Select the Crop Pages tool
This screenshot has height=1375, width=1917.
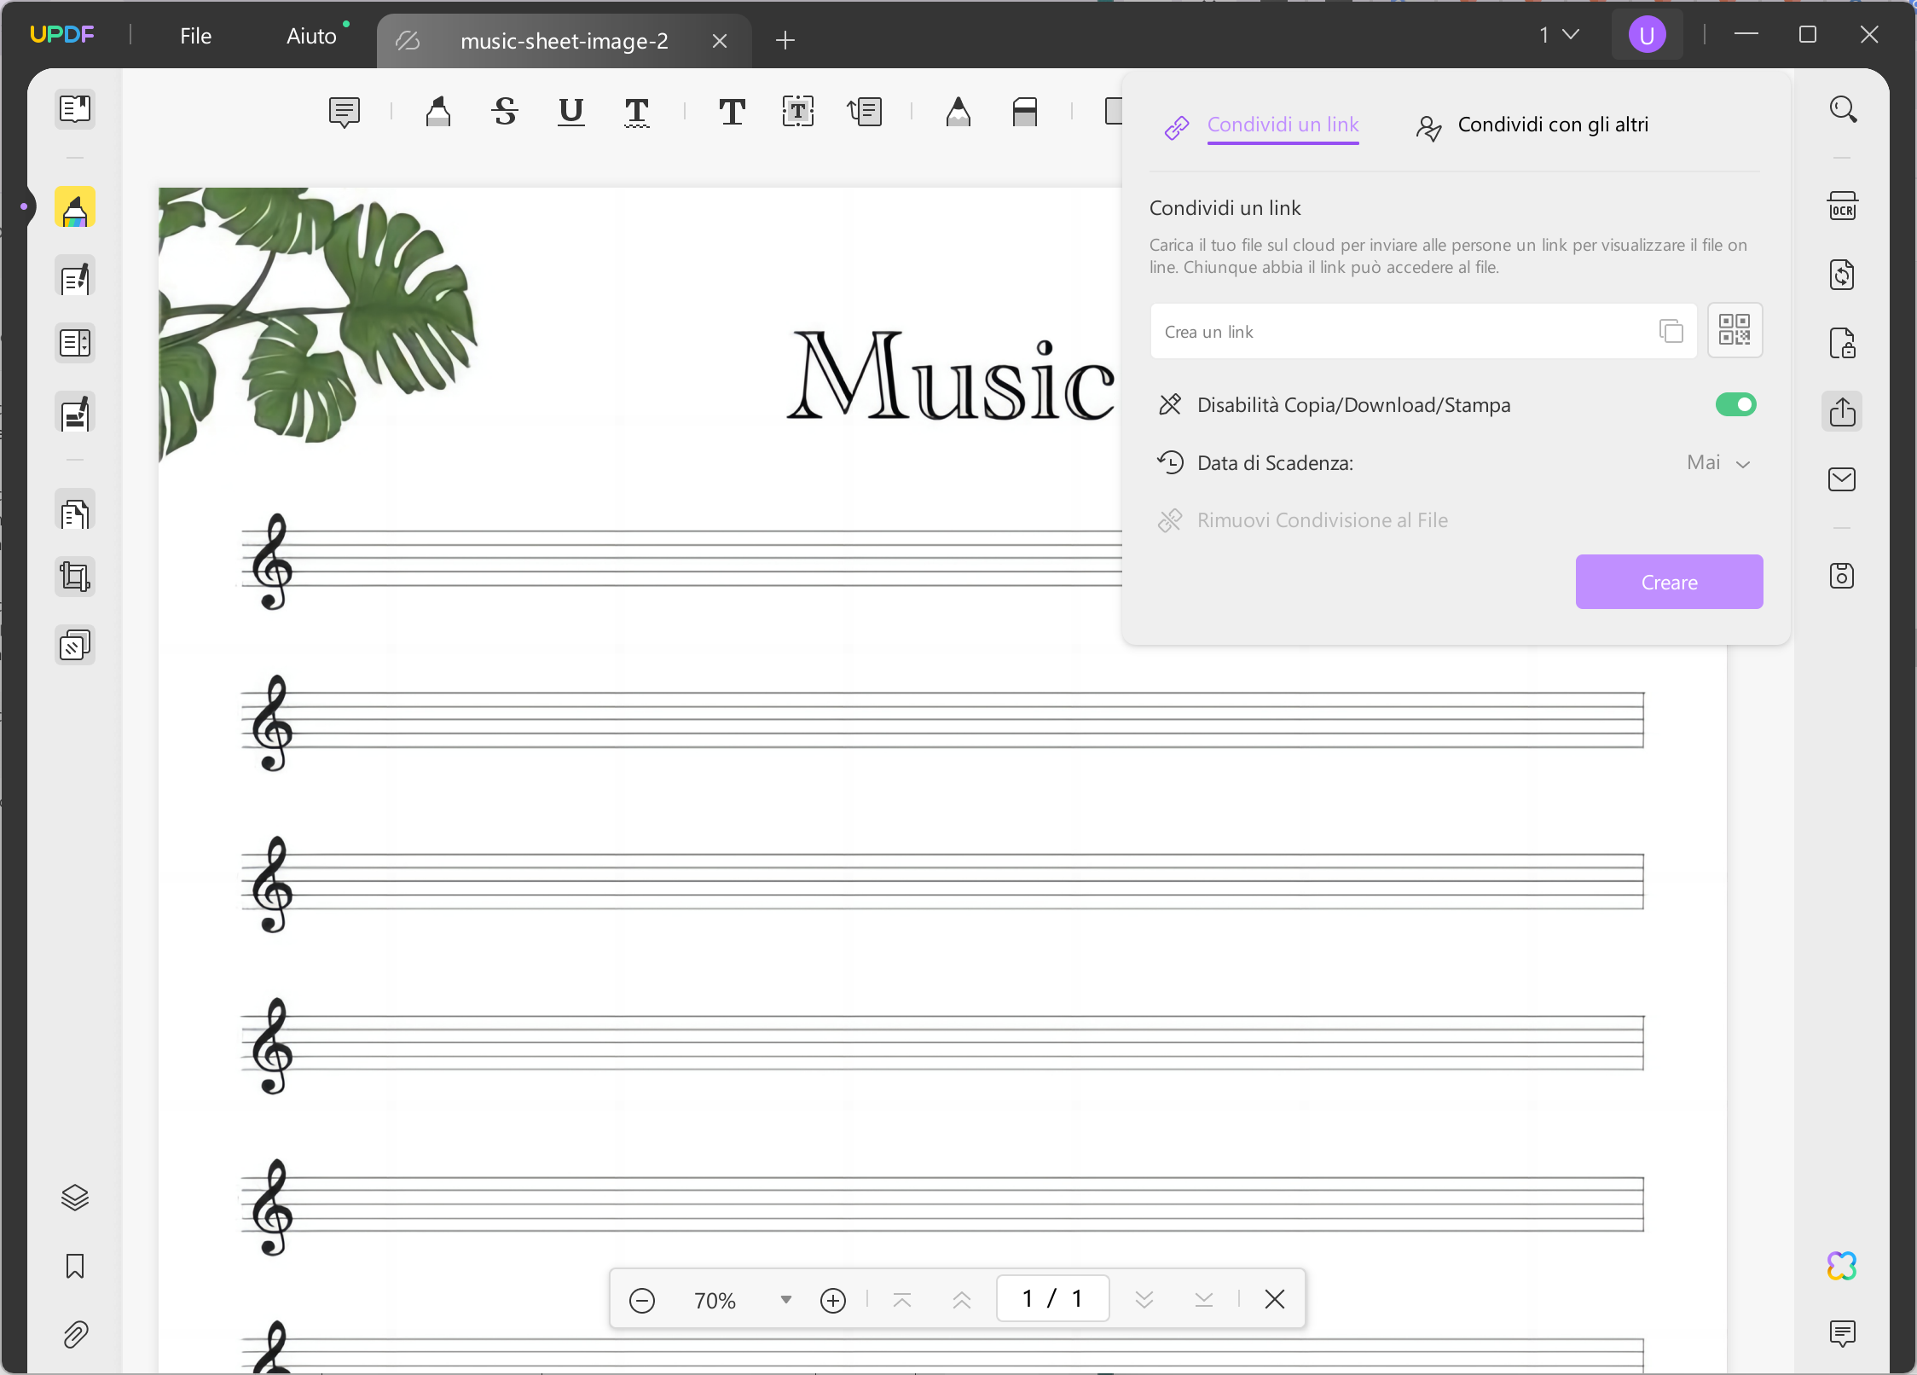pos(75,577)
